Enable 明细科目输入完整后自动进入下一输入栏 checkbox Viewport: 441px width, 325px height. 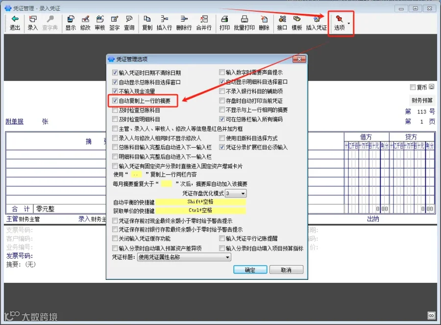pos(115,157)
